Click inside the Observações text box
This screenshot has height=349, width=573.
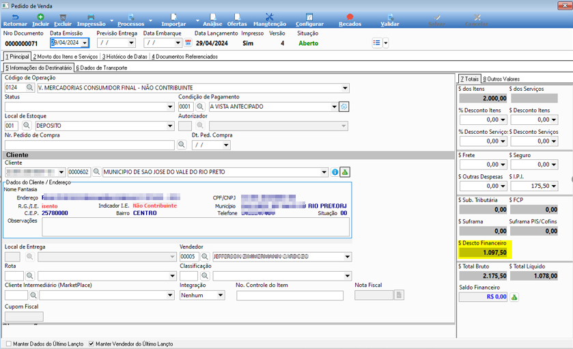point(195,227)
